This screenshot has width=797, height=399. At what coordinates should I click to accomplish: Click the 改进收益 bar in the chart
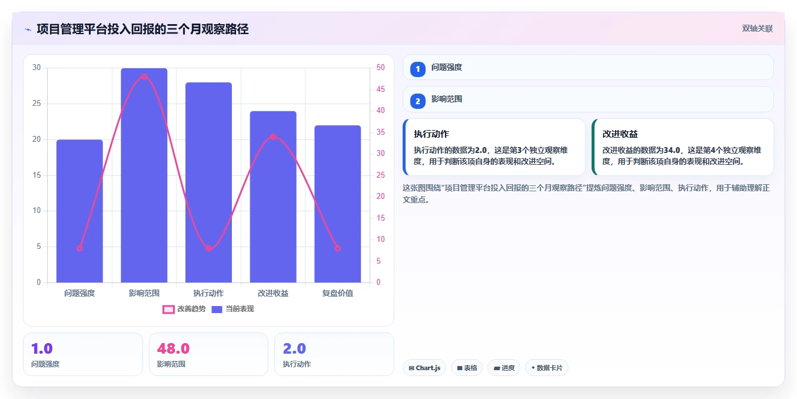273,197
